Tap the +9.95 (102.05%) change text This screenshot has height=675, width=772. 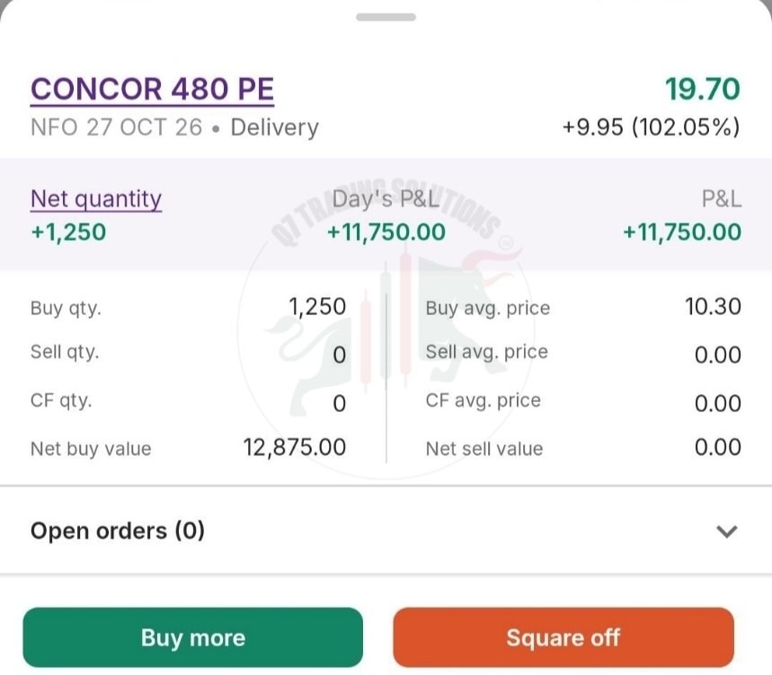651,127
